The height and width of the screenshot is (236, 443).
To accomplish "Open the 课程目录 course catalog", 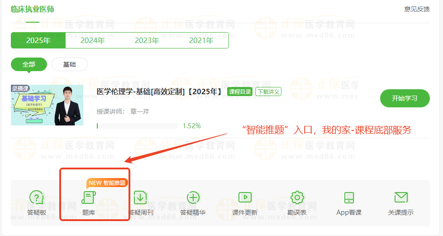I will point(240,92).
